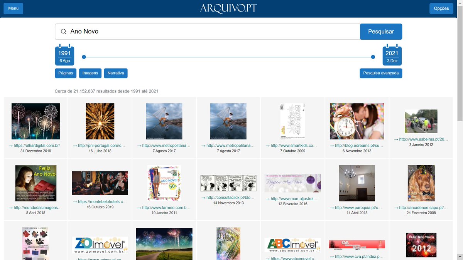This screenshot has width=463, height=260.
Task: Follow the consultaclick.pt link
Action: tap(228, 198)
